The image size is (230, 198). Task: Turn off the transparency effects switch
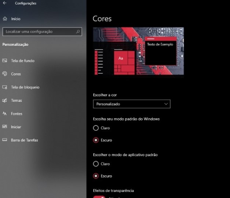(x=99, y=197)
